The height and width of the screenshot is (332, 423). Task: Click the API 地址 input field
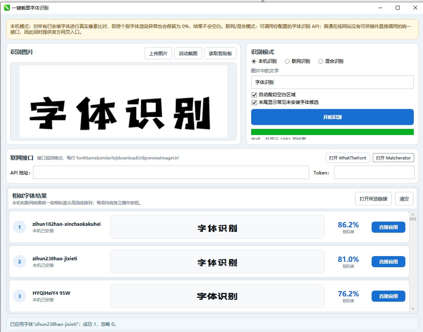(x=171, y=173)
